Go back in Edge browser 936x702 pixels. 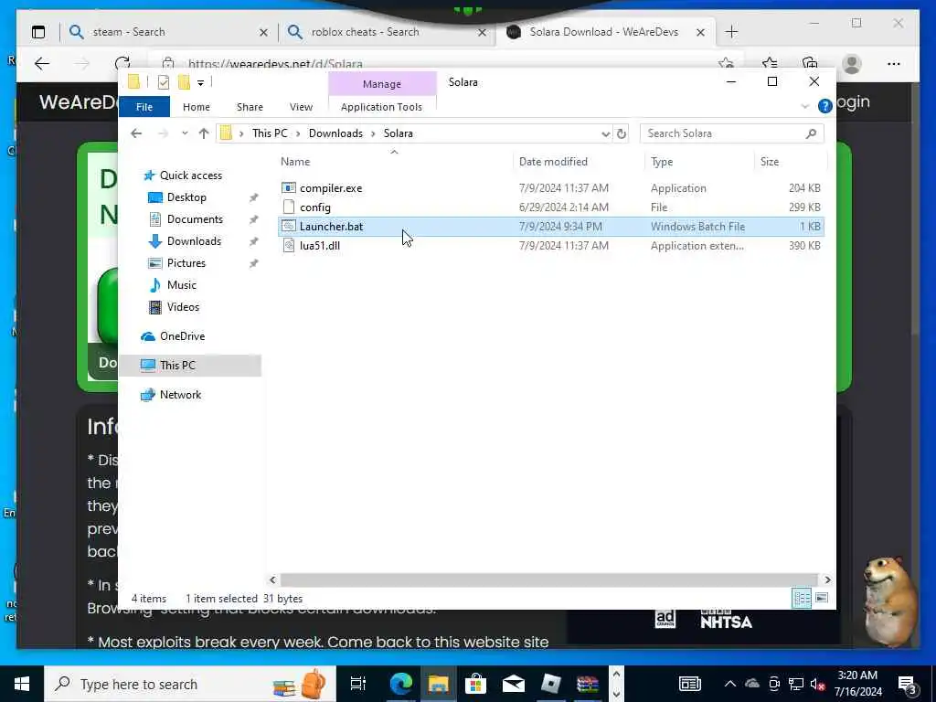42,63
